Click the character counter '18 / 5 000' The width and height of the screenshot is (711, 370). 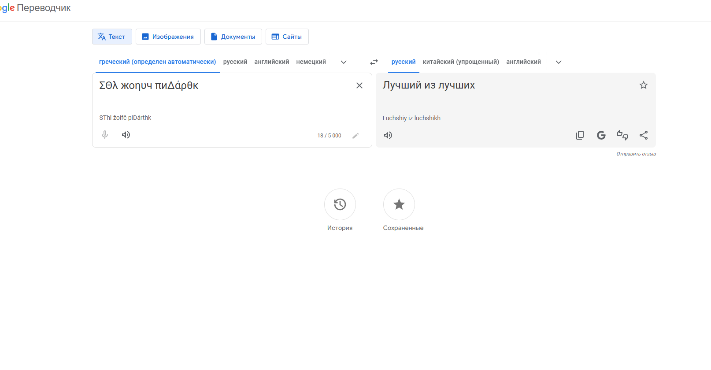pyautogui.click(x=329, y=136)
